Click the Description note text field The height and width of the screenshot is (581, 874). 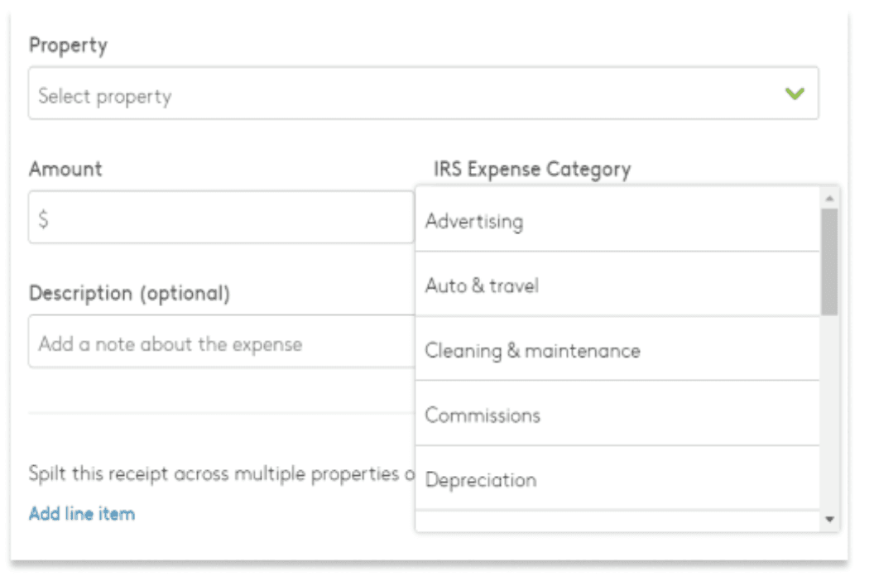click(222, 343)
